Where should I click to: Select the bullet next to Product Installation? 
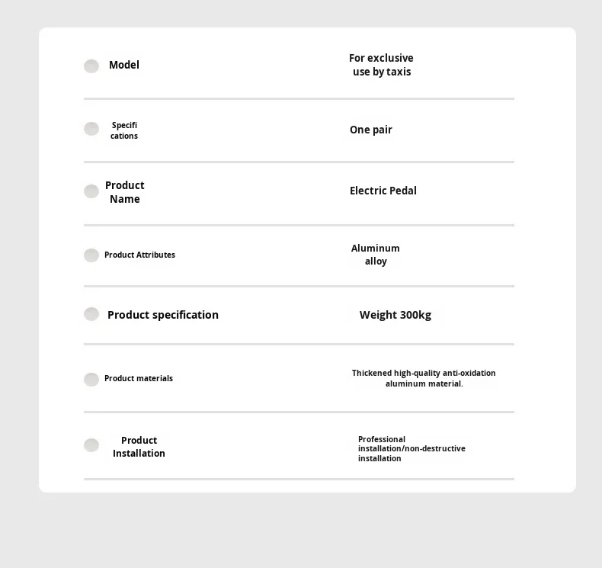[91, 445]
